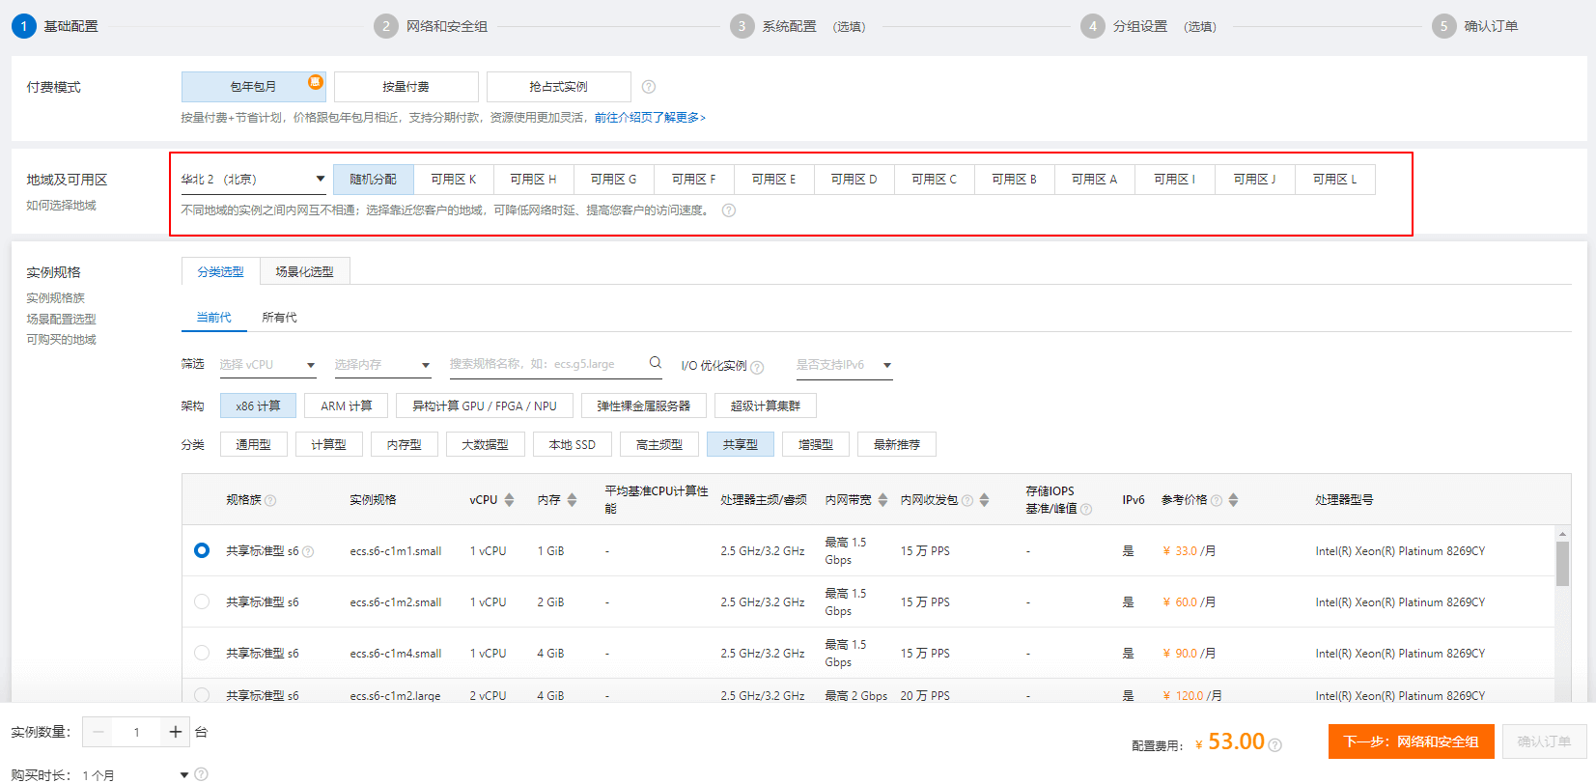Switch to 分类选型 tab

(220, 271)
